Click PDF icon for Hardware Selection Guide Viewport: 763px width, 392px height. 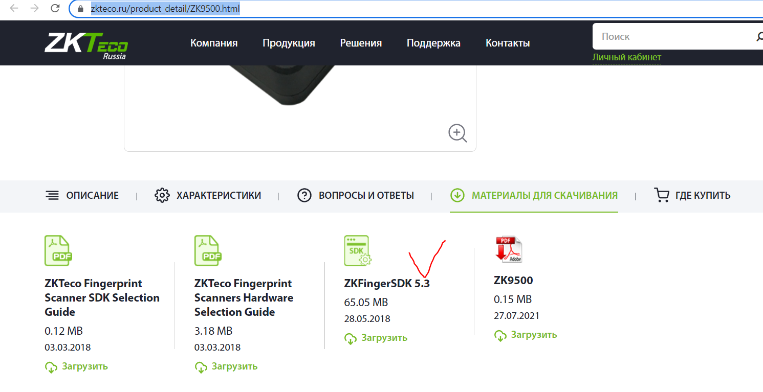[208, 250]
